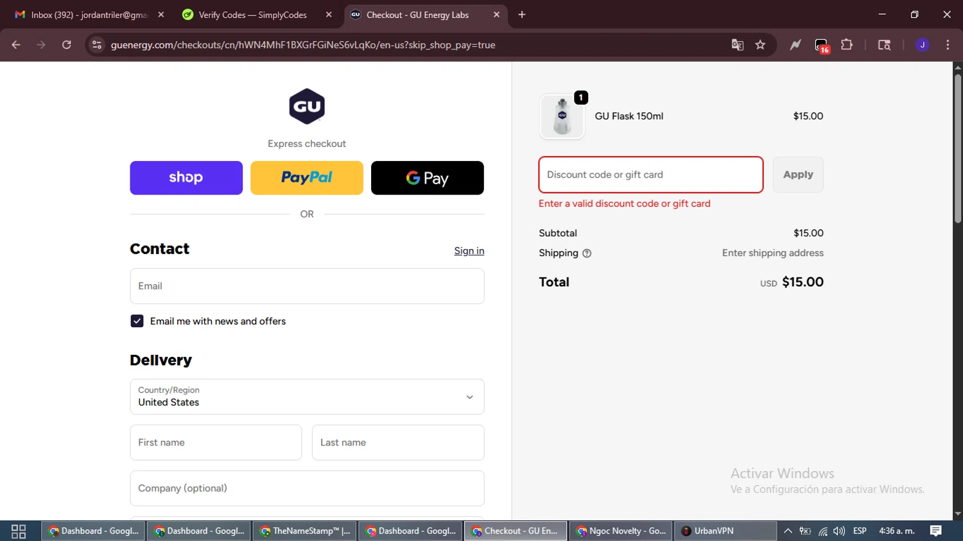
Task: Open the Windows notification center icon
Action: (x=936, y=531)
